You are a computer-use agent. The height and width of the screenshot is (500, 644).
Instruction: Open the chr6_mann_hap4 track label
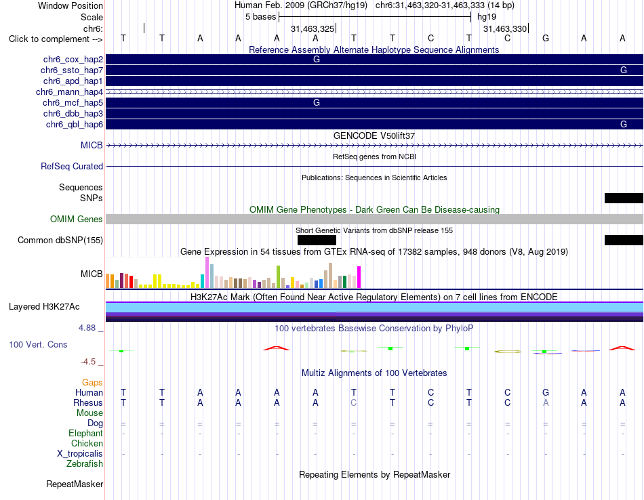(x=69, y=92)
